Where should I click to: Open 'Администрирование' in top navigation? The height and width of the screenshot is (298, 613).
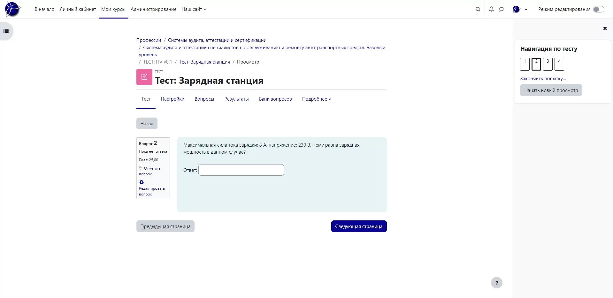[x=153, y=9]
